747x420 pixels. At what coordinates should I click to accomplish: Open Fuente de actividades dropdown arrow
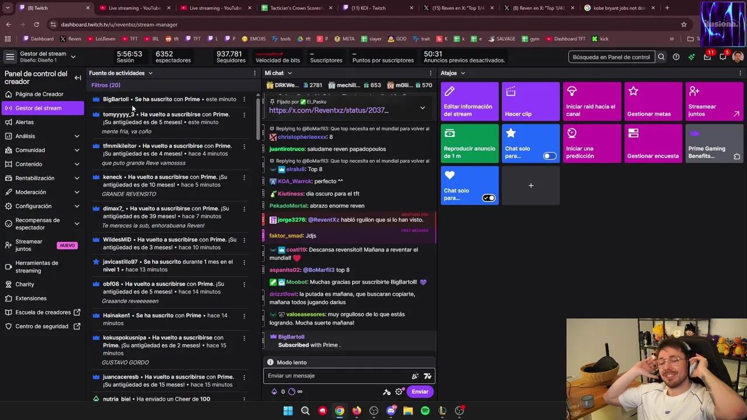pyautogui.click(x=150, y=73)
